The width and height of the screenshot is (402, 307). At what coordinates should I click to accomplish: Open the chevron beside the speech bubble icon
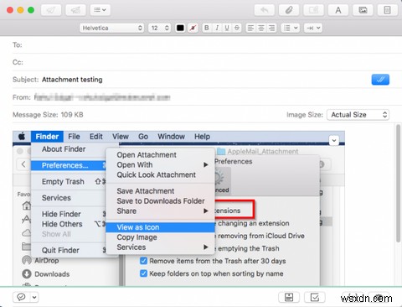pyautogui.click(x=34, y=297)
